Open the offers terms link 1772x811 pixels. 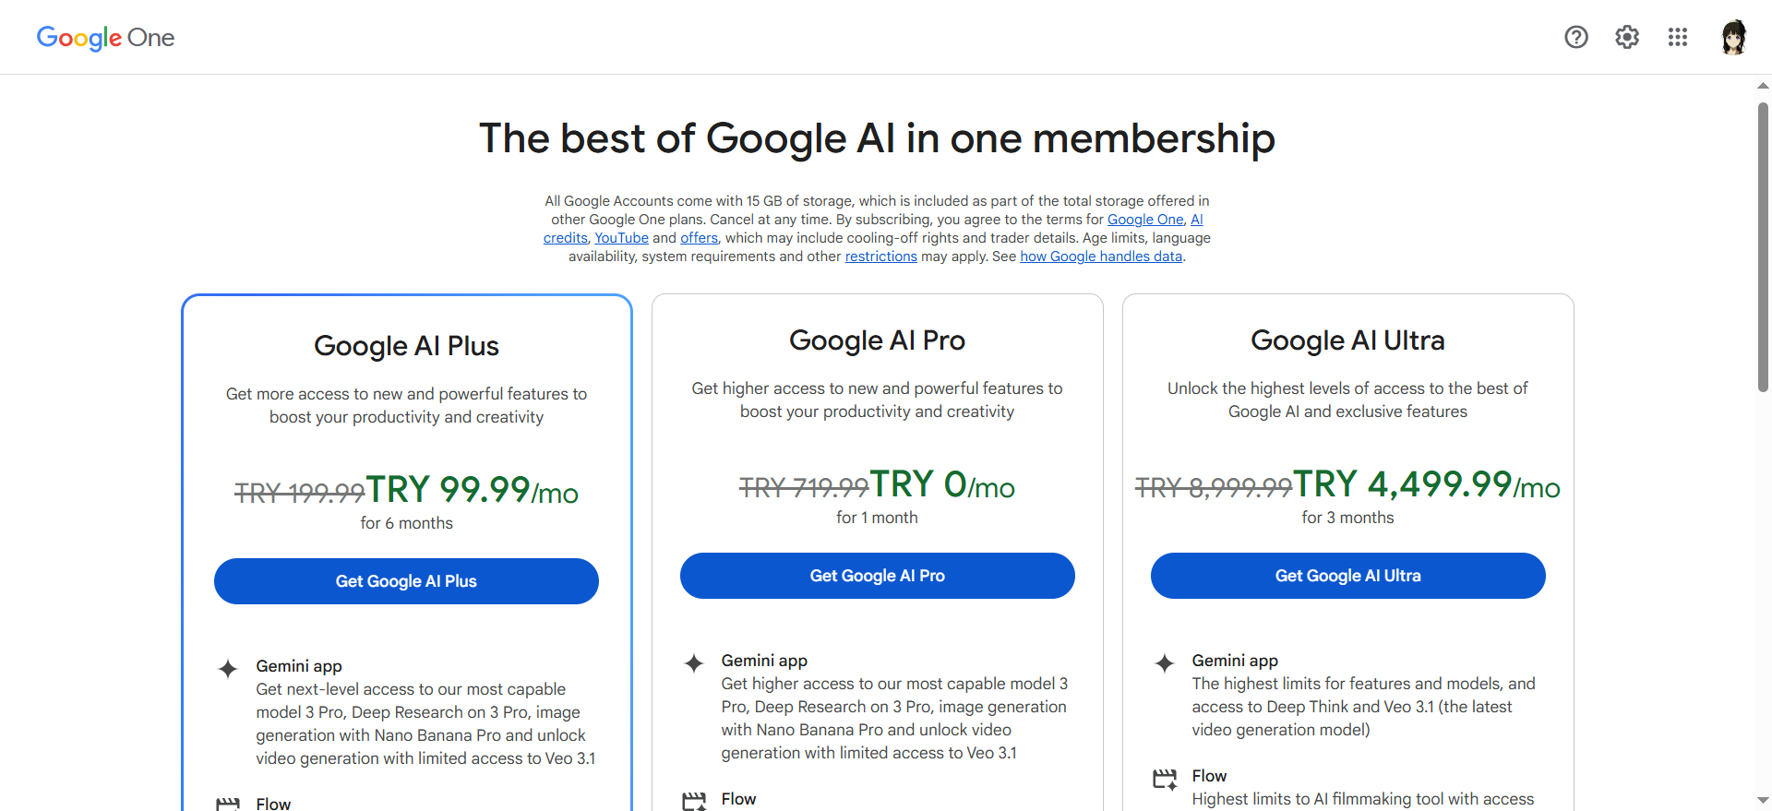tap(699, 238)
